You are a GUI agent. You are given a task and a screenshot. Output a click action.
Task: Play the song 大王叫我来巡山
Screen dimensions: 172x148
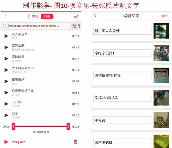pyautogui.click(x=6, y=70)
